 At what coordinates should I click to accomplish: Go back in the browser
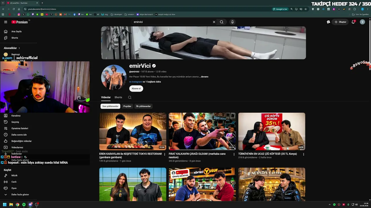click(x=3, y=9)
